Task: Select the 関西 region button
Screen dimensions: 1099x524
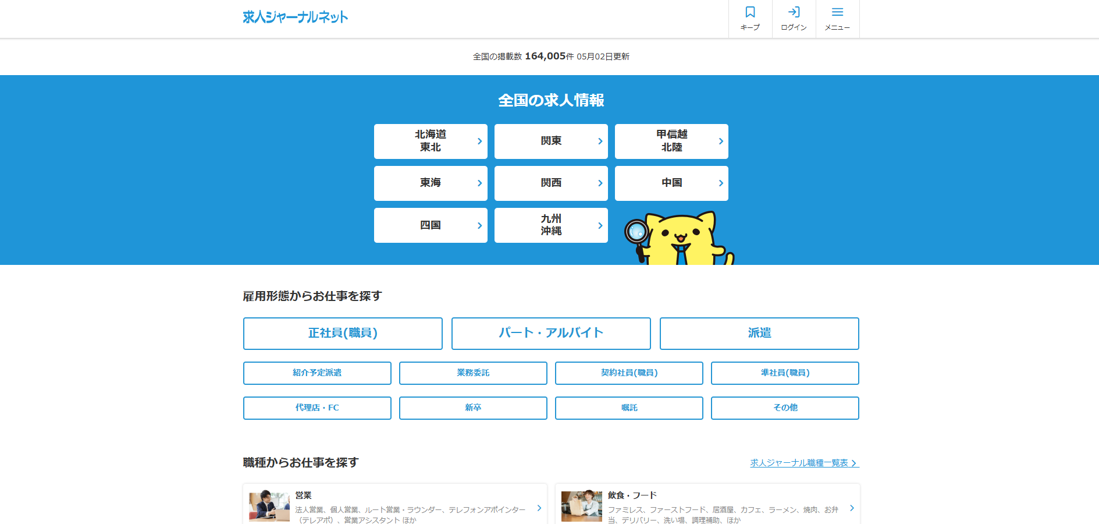Action: coord(550,183)
